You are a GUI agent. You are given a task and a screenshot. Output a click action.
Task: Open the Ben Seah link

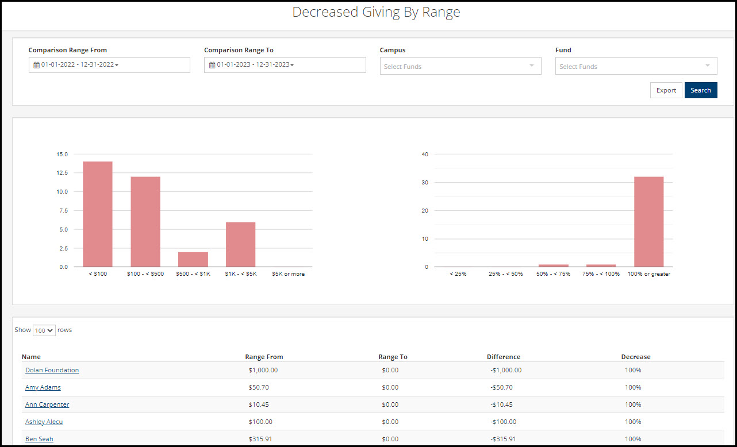pos(39,439)
